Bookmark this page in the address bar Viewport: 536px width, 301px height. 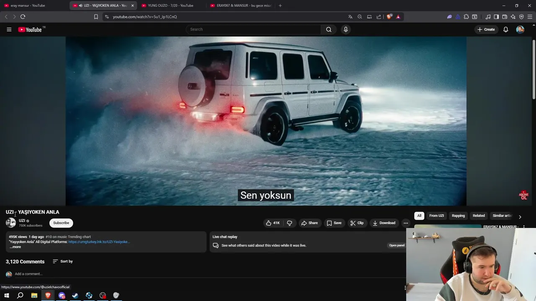pyautogui.click(x=96, y=17)
